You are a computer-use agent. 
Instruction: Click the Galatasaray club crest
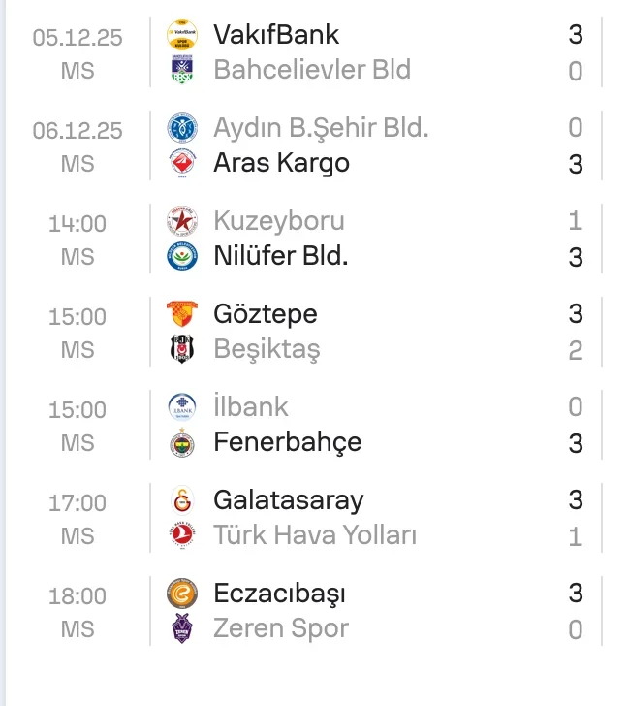click(181, 500)
